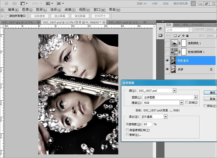Check the 保留透明区域 checkbox
217x158 pixels.
click(x=127, y=130)
